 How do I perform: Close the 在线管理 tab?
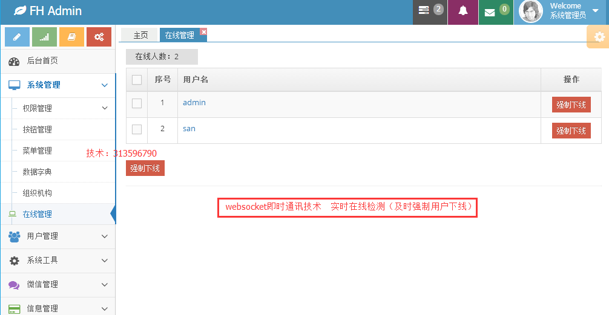coord(203,31)
